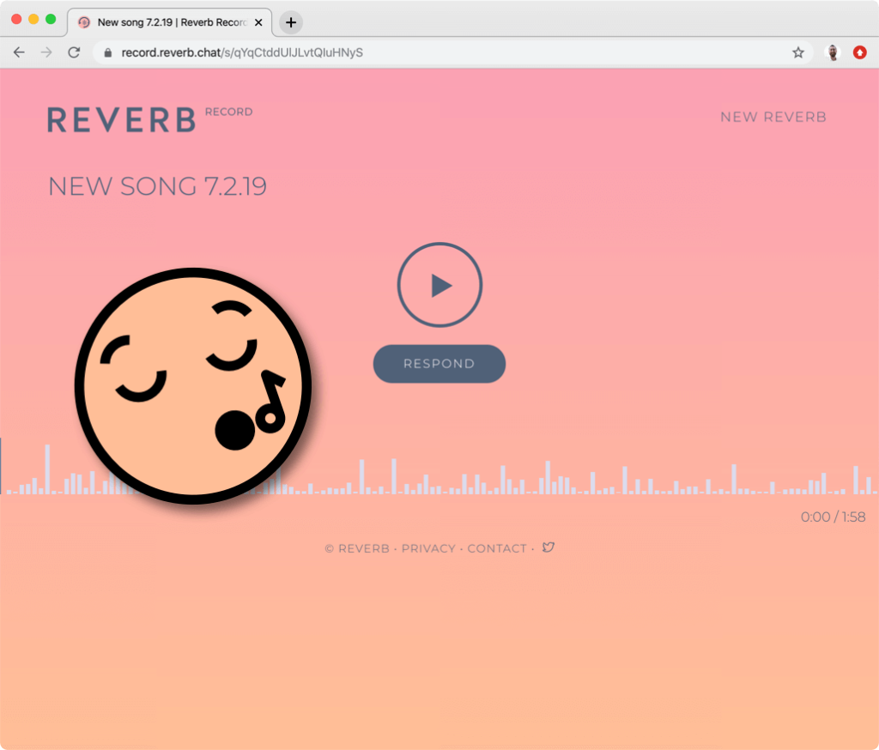Click the CONTACT footer link
Viewport: 879px width, 750px height.
pos(496,547)
